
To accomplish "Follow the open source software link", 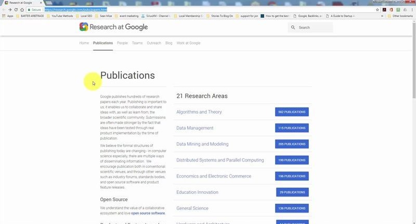I will 148,213.
